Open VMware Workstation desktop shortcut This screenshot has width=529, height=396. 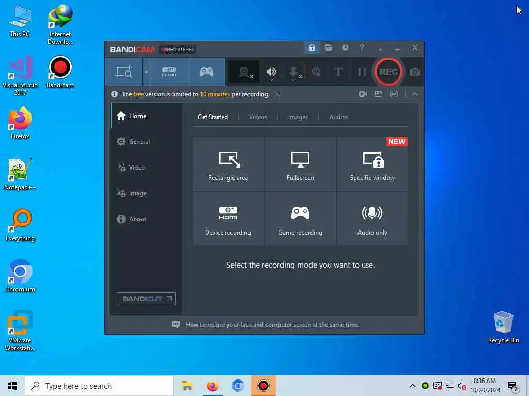point(20,331)
